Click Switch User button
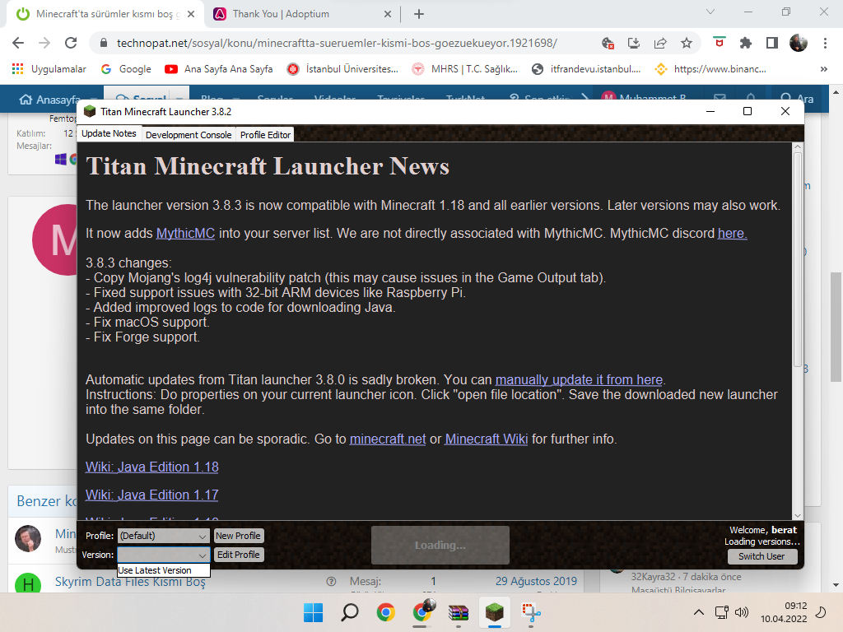Image resolution: width=843 pixels, height=632 pixels. 761,556
